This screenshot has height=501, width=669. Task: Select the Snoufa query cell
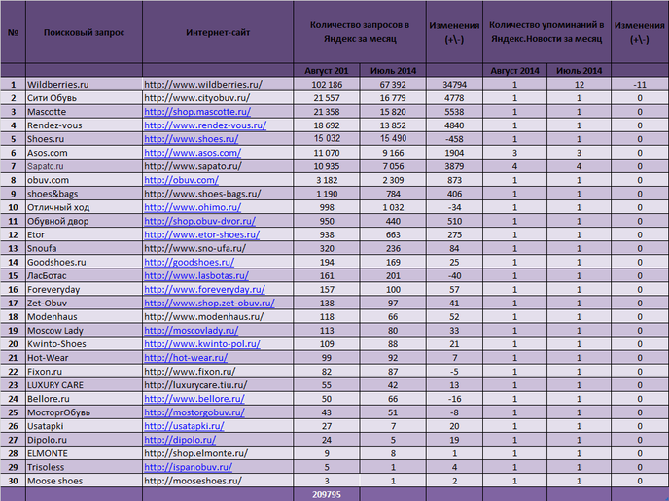[x=84, y=248]
